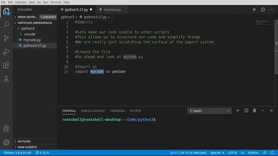Open the Go menu
Screen dimensions: 278x156
coord(39,2)
